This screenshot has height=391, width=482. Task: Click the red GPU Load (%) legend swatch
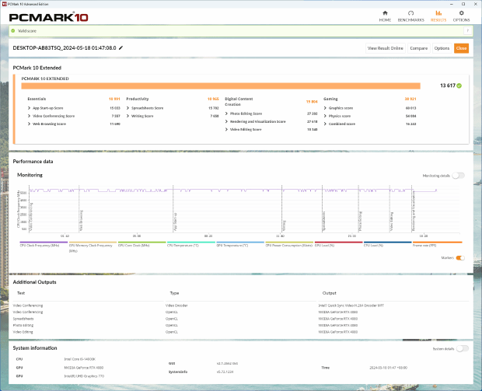click(x=338, y=243)
